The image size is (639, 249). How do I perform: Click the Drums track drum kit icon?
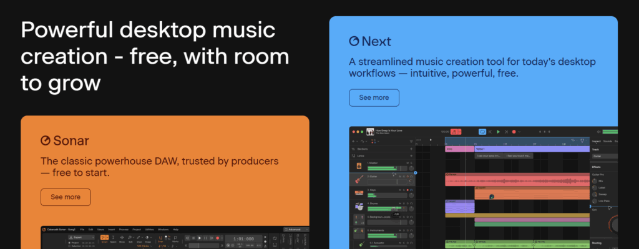(359, 206)
